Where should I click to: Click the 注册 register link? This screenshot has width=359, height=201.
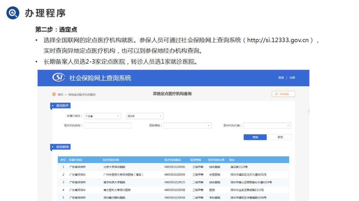292,78
